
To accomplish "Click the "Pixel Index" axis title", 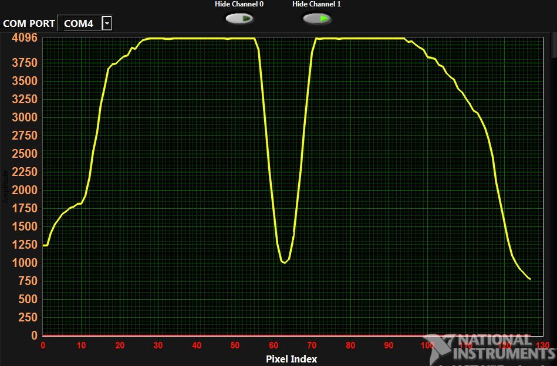I will pyautogui.click(x=291, y=359).
